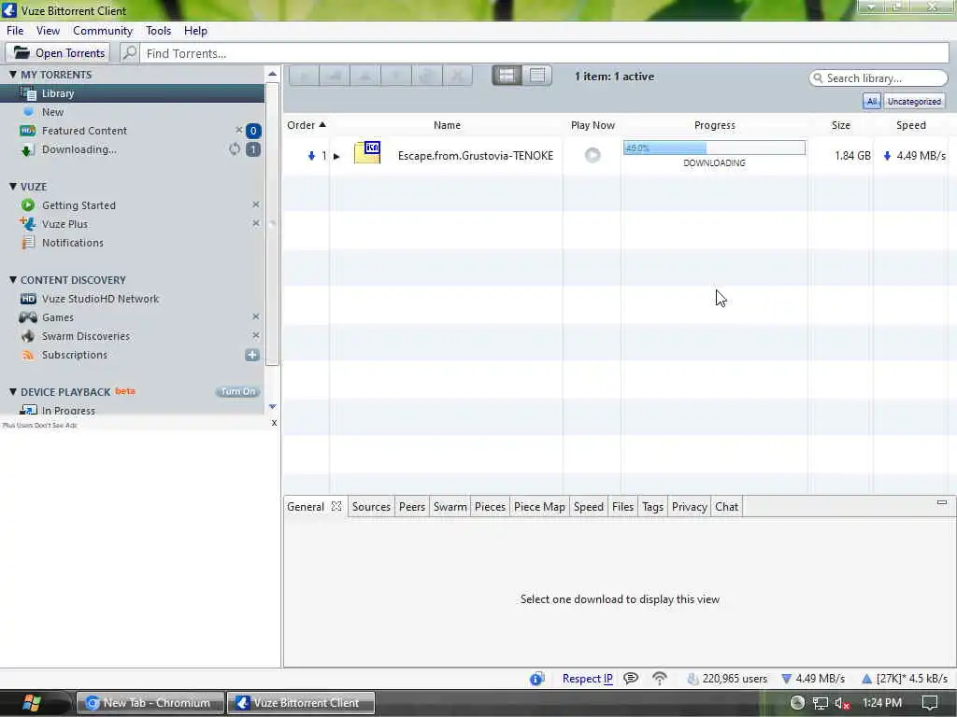Click the Vuze StudioHD Network HD icon
Image resolution: width=957 pixels, height=717 pixels.
(28, 299)
